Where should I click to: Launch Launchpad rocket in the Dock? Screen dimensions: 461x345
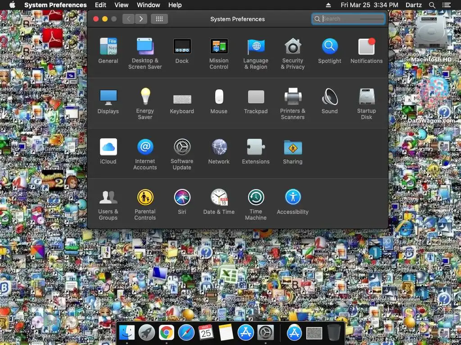[x=147, y=333]
